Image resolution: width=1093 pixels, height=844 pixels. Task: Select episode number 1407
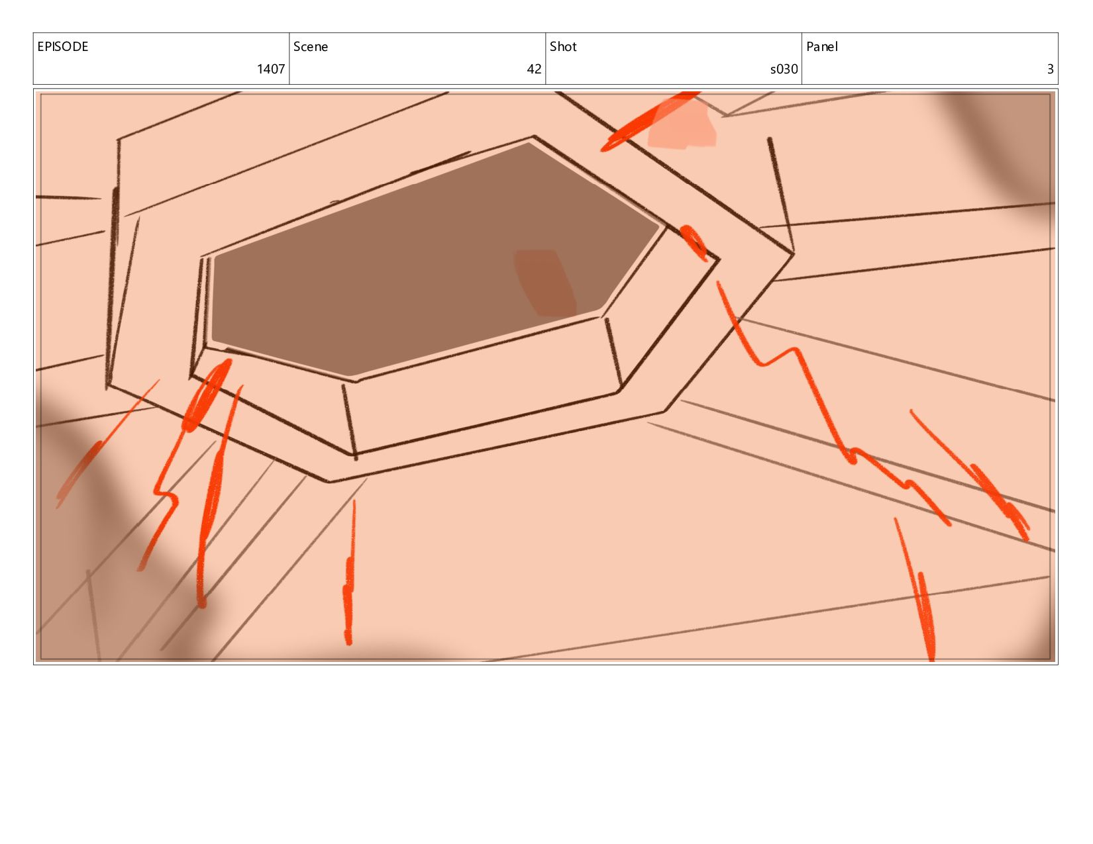[271, 69]
